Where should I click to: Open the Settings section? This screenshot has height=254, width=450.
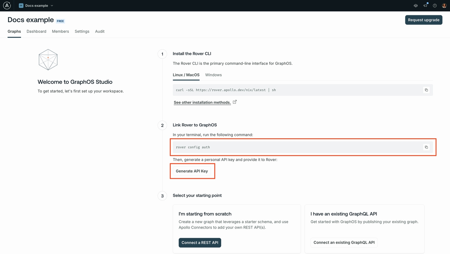(82, 31)
